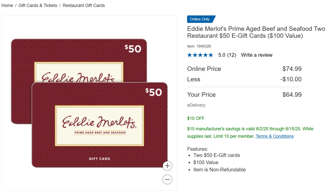The image size is (329, 192).
Task: Click the Eddie Merlot's product title
Action: pyautogui.click(x=256, y=32)
